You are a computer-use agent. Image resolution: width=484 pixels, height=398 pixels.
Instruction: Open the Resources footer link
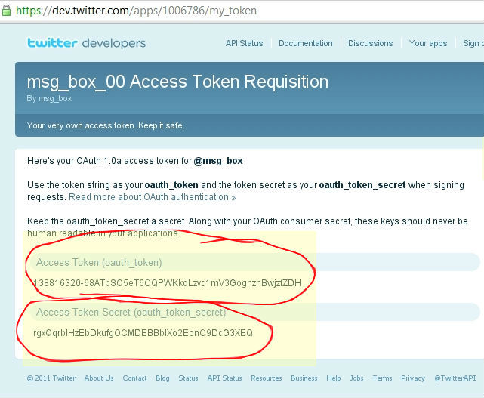(267, 378)
